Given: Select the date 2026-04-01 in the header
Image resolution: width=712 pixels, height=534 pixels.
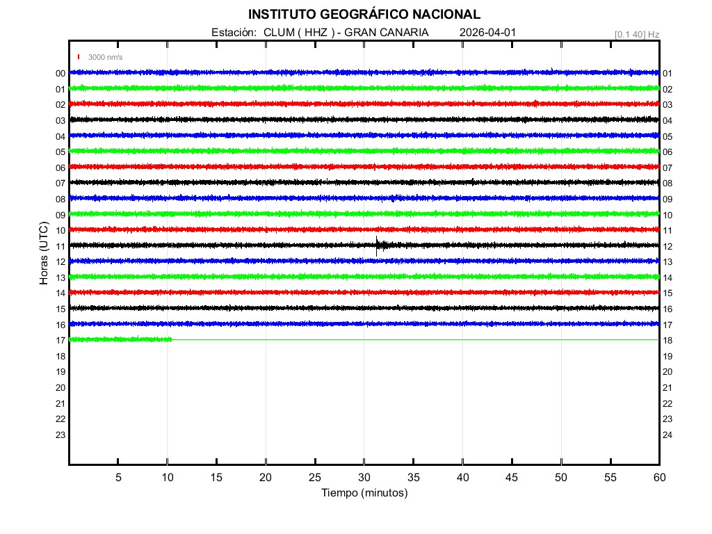Looking at the screenshot, I should 487,33.
